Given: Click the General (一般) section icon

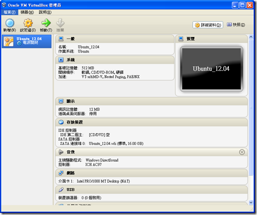Looking at the screenshot, I should point(61,39).
